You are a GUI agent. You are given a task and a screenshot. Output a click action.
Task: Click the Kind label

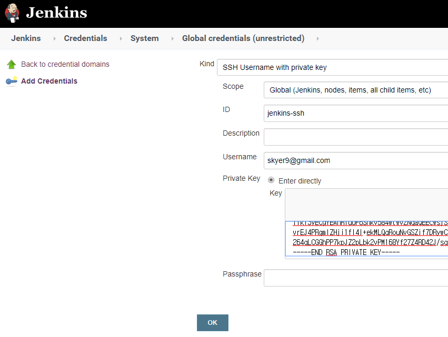click(207, 64)
